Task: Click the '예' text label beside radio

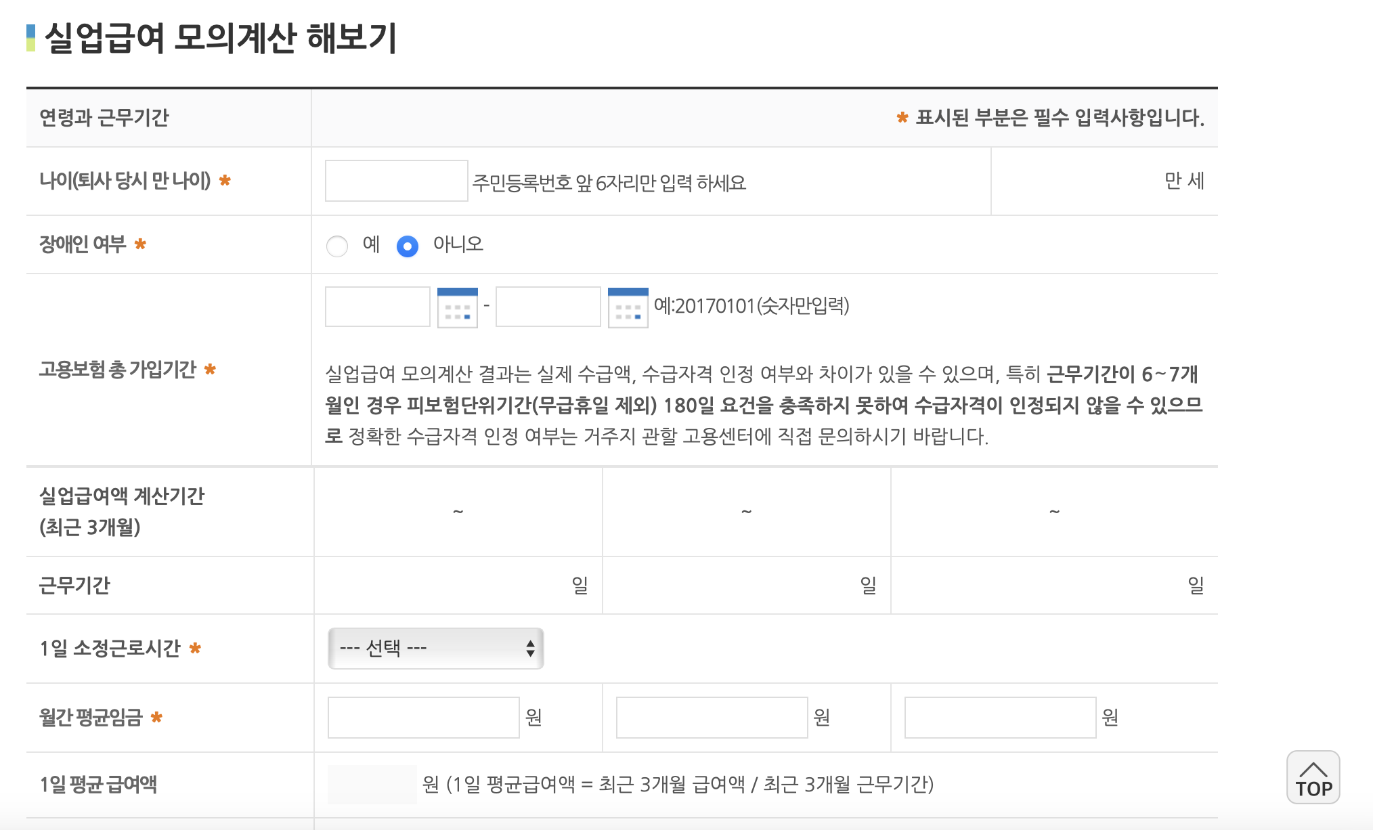Action: click(371, 244)
